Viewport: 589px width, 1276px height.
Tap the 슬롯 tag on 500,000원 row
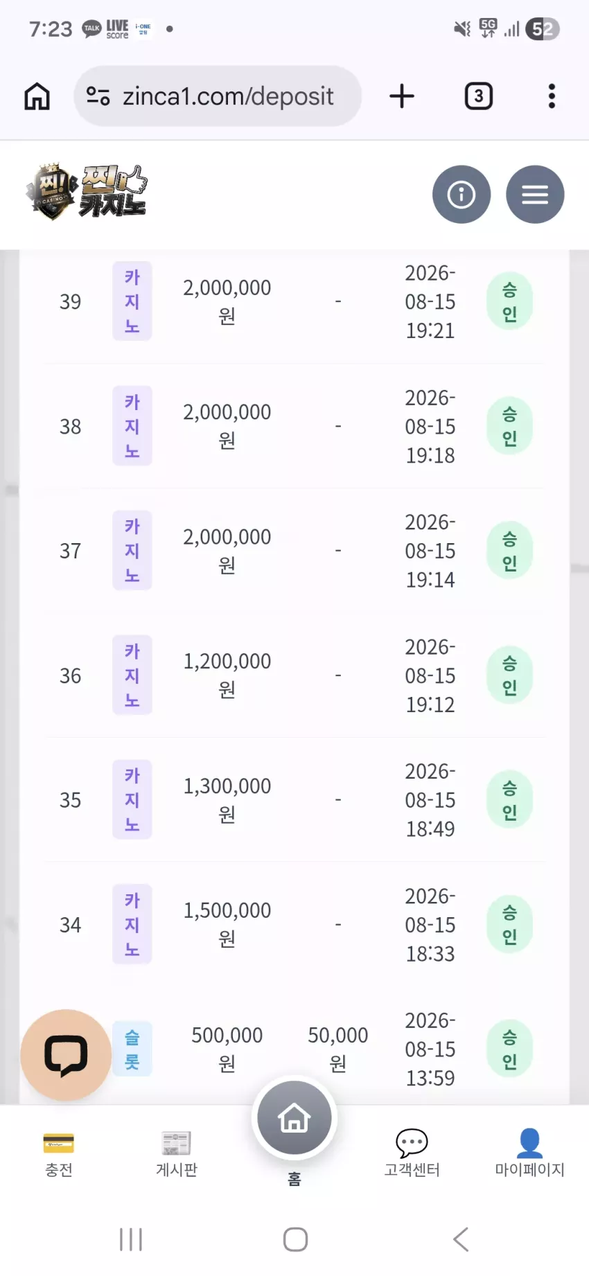(x=132, y=1049)
